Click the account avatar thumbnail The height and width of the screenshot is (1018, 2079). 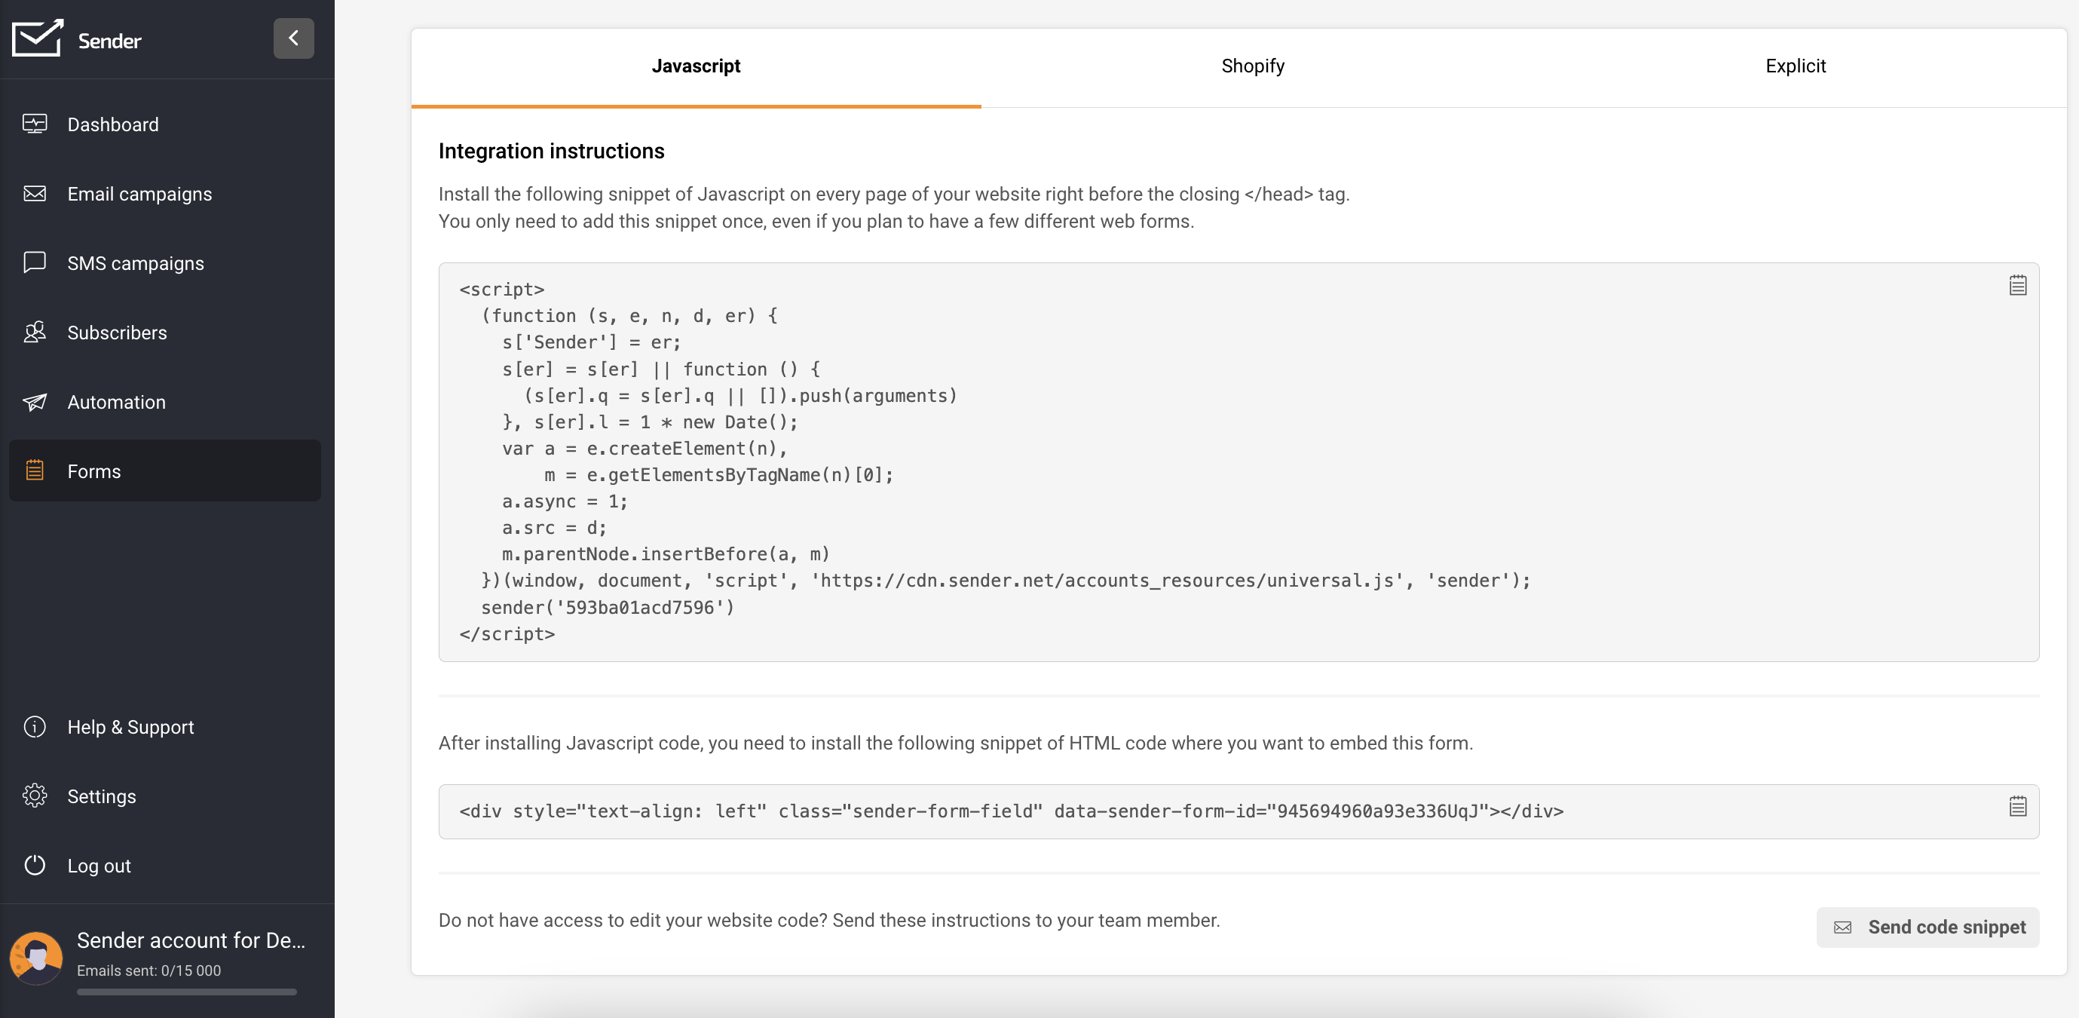point(36,958)
